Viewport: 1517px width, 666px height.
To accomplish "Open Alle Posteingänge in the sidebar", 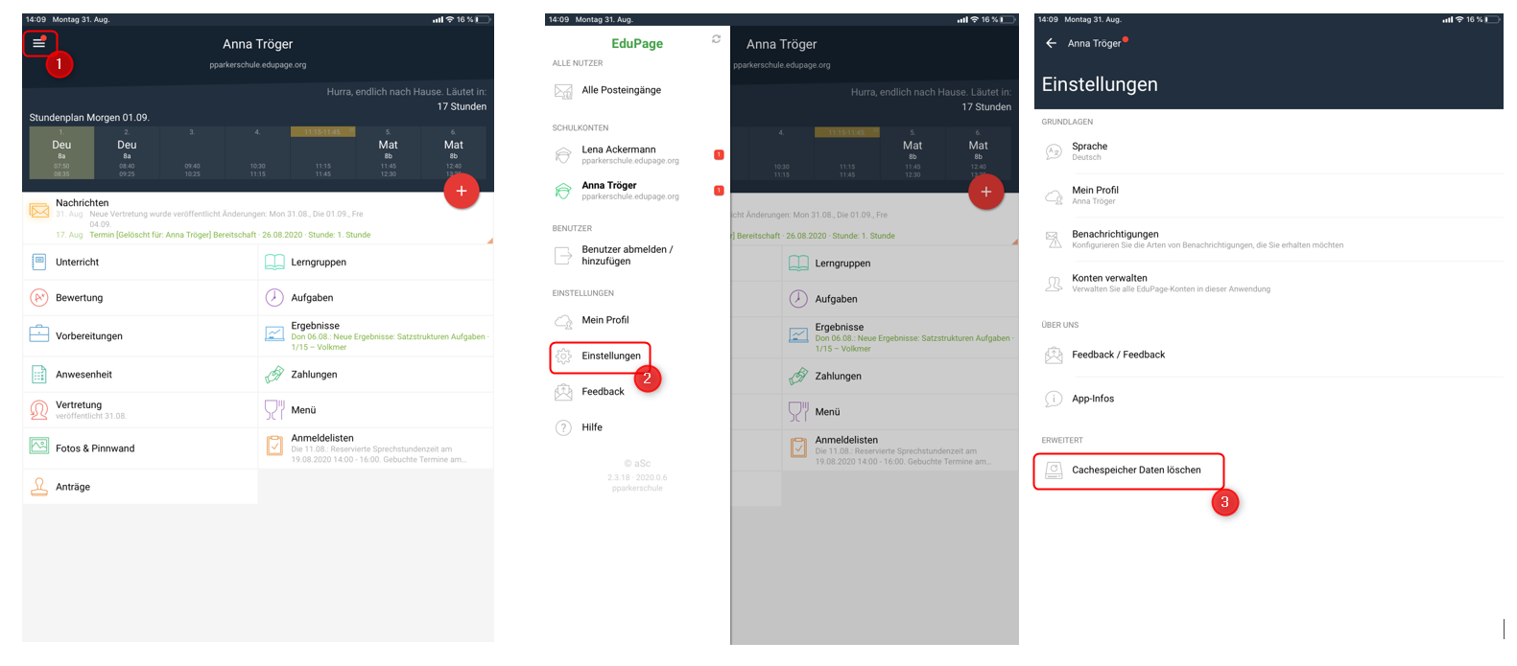I will coord(637,91).
